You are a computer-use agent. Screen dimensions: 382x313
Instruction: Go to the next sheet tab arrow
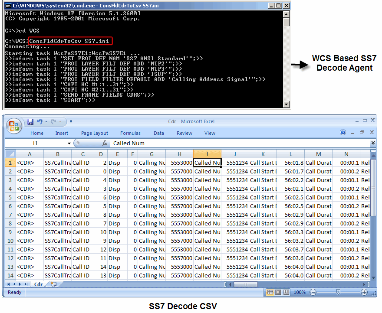(20, 284)
